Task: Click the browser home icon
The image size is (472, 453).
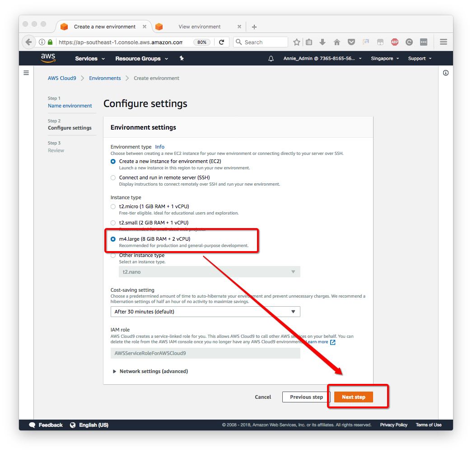Action: (x=337, y=42)
